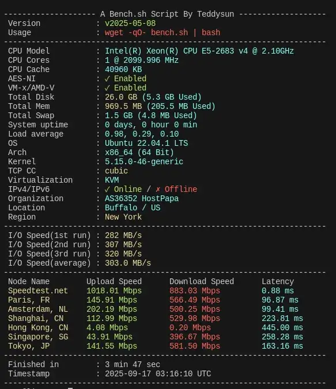The image size is (336, 389).
Task: Click the Singapore upload speed 43.91 Mbps
Action: pyautogui.click(x=110, y=337)
